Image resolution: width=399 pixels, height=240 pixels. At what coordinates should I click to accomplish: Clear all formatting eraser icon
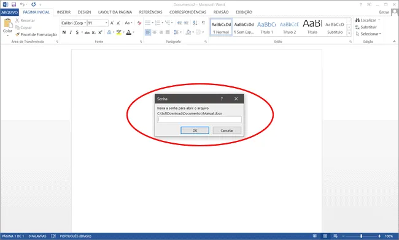click(139, 23)
